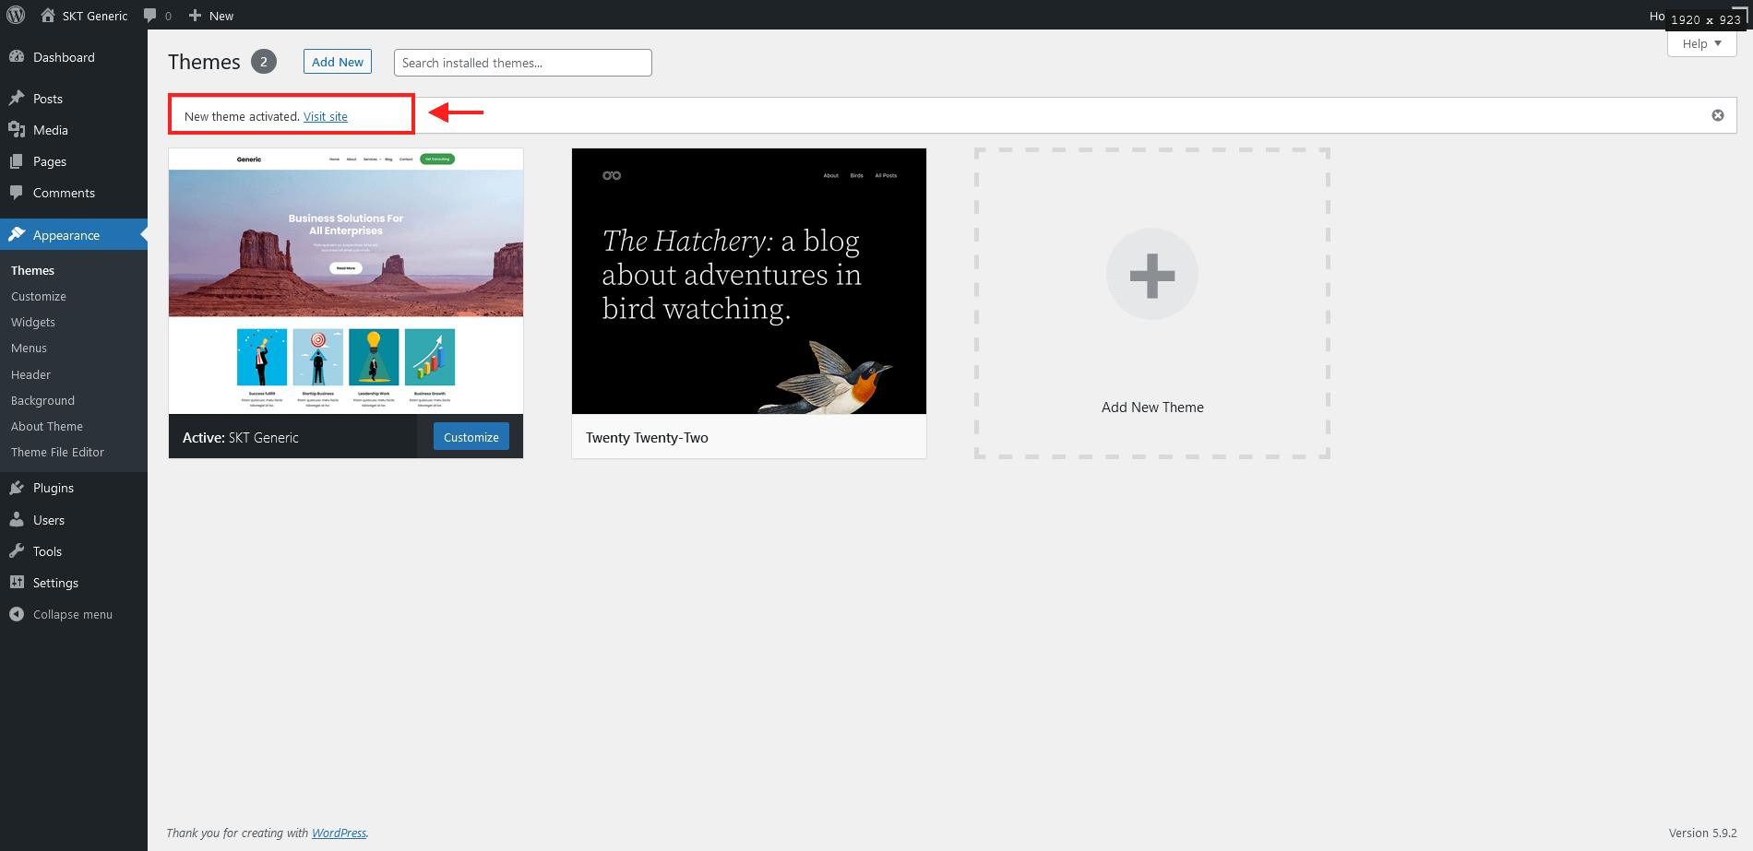Open the WordPress logo menu
The image size is (1753, 851).
coord(16,15)
